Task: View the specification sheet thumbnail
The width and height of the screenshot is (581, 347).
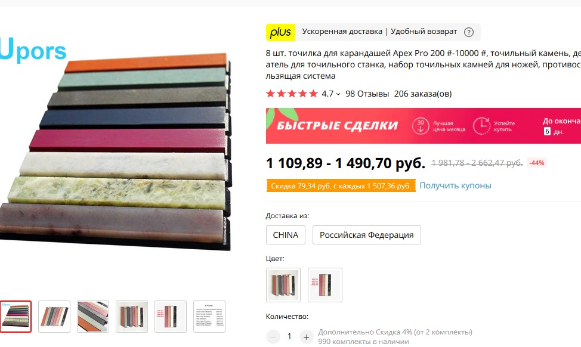Action: tap(209, 317)
